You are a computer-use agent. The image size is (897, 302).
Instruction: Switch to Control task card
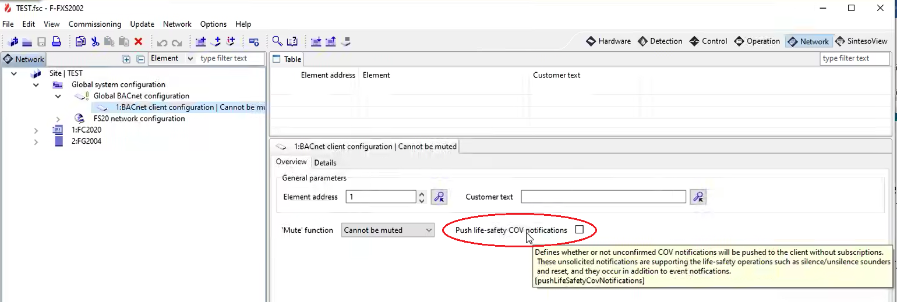pos(708,41)
